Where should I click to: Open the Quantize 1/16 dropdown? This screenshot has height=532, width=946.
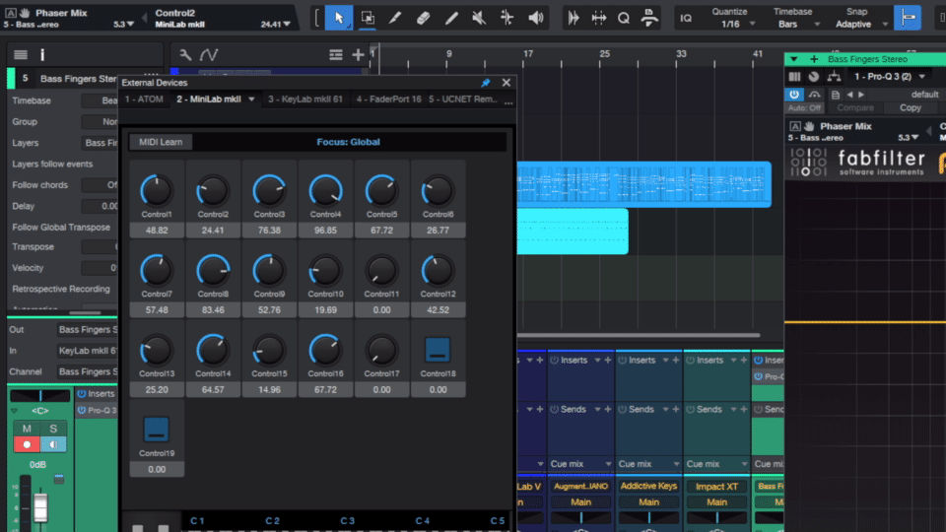729,24
